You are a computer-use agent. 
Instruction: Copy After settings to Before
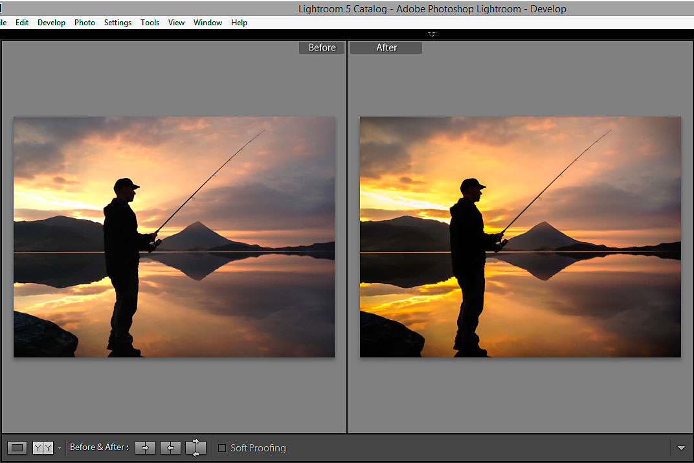(x=170, y=447)
